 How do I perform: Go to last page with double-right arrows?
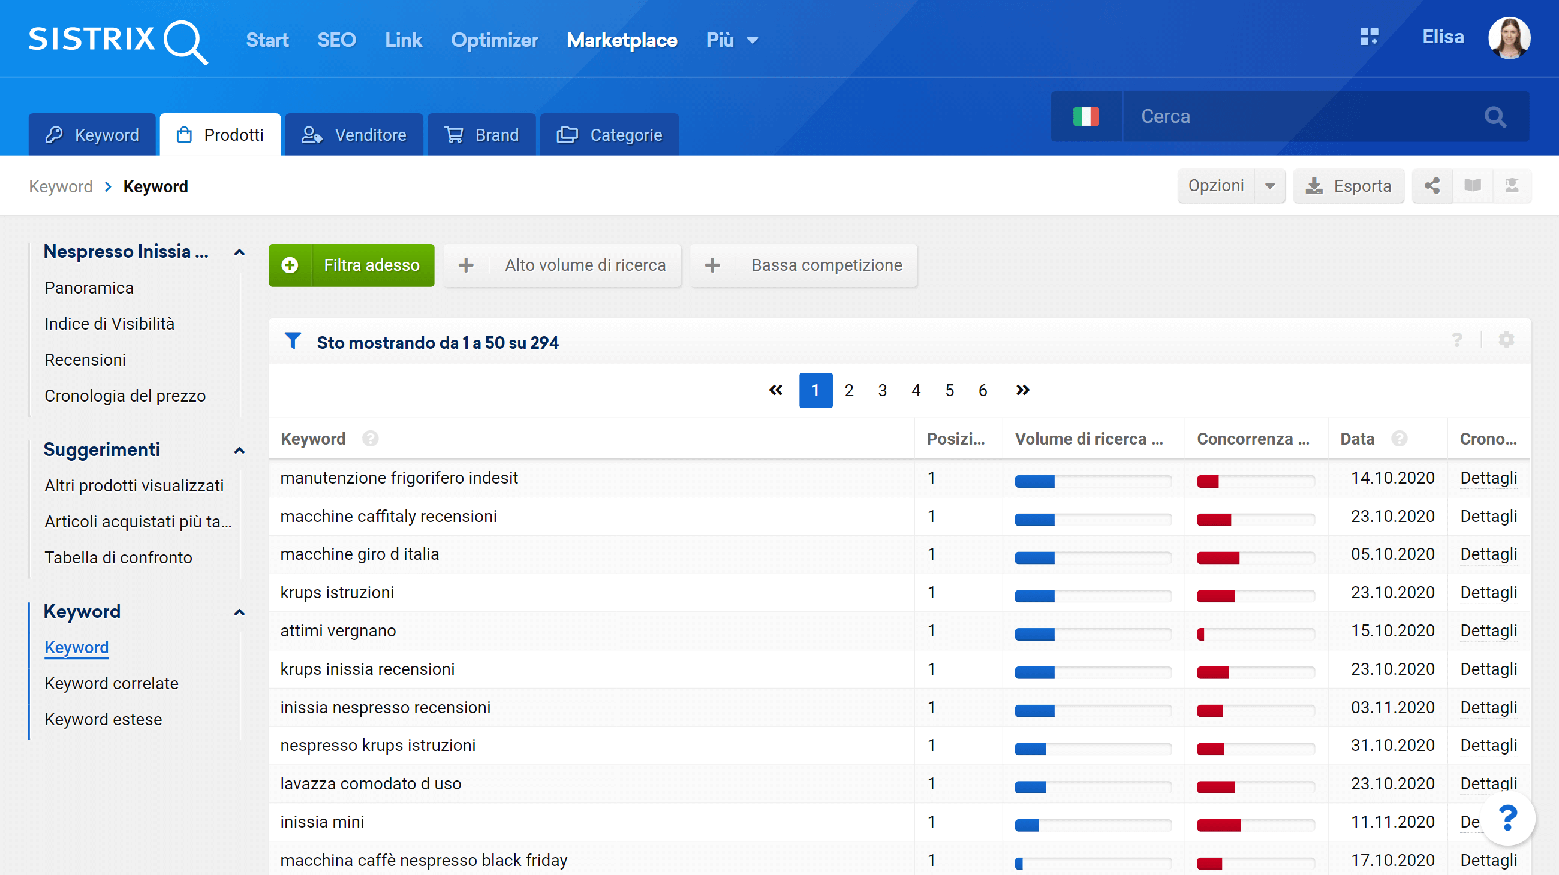(x=1022, y=390)
